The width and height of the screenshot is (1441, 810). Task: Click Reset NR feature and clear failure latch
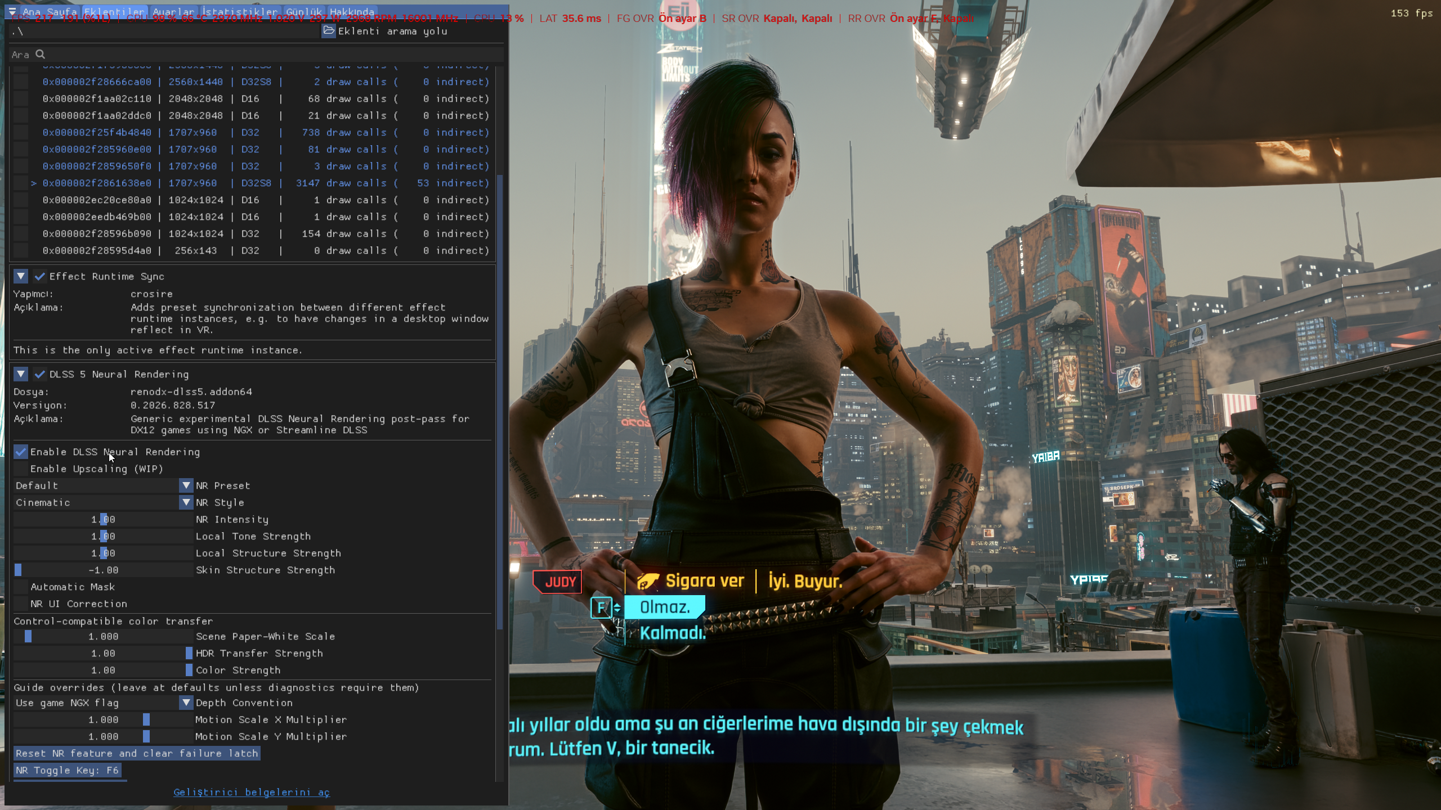coord(137,753)
